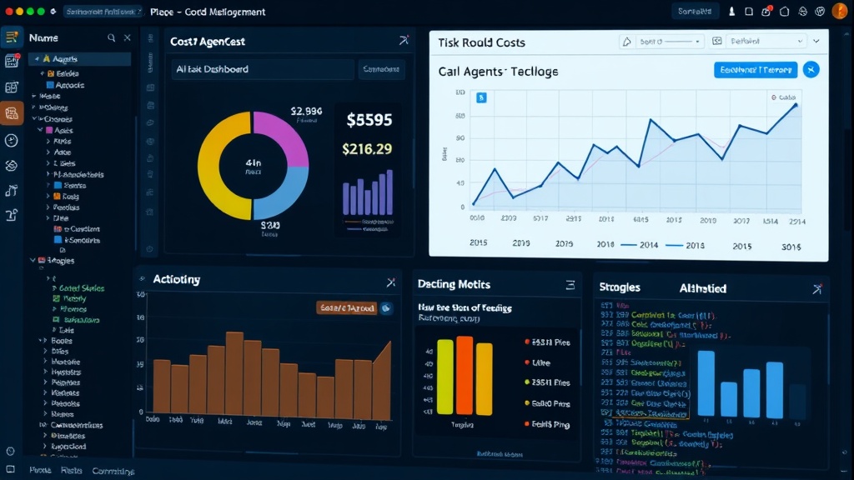Toggle the lowest red legend item in Decting Motits
Viewport: 854px width, 480px height.
547,424
